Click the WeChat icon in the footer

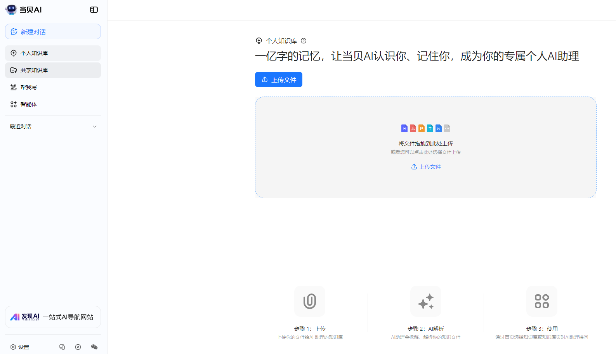[x=94, y=347]
